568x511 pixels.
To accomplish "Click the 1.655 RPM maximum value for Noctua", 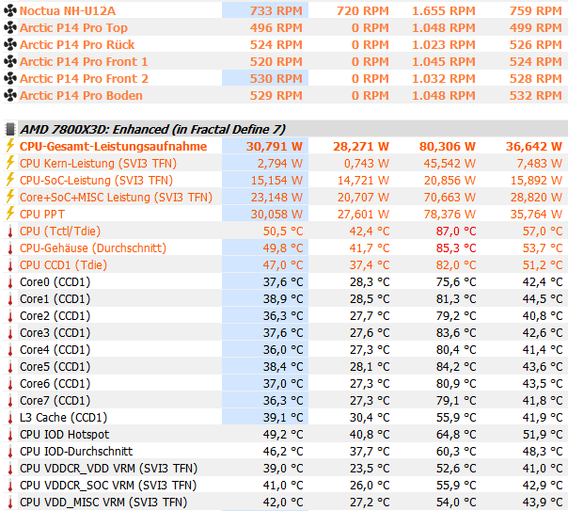I will tap(443, 11).
